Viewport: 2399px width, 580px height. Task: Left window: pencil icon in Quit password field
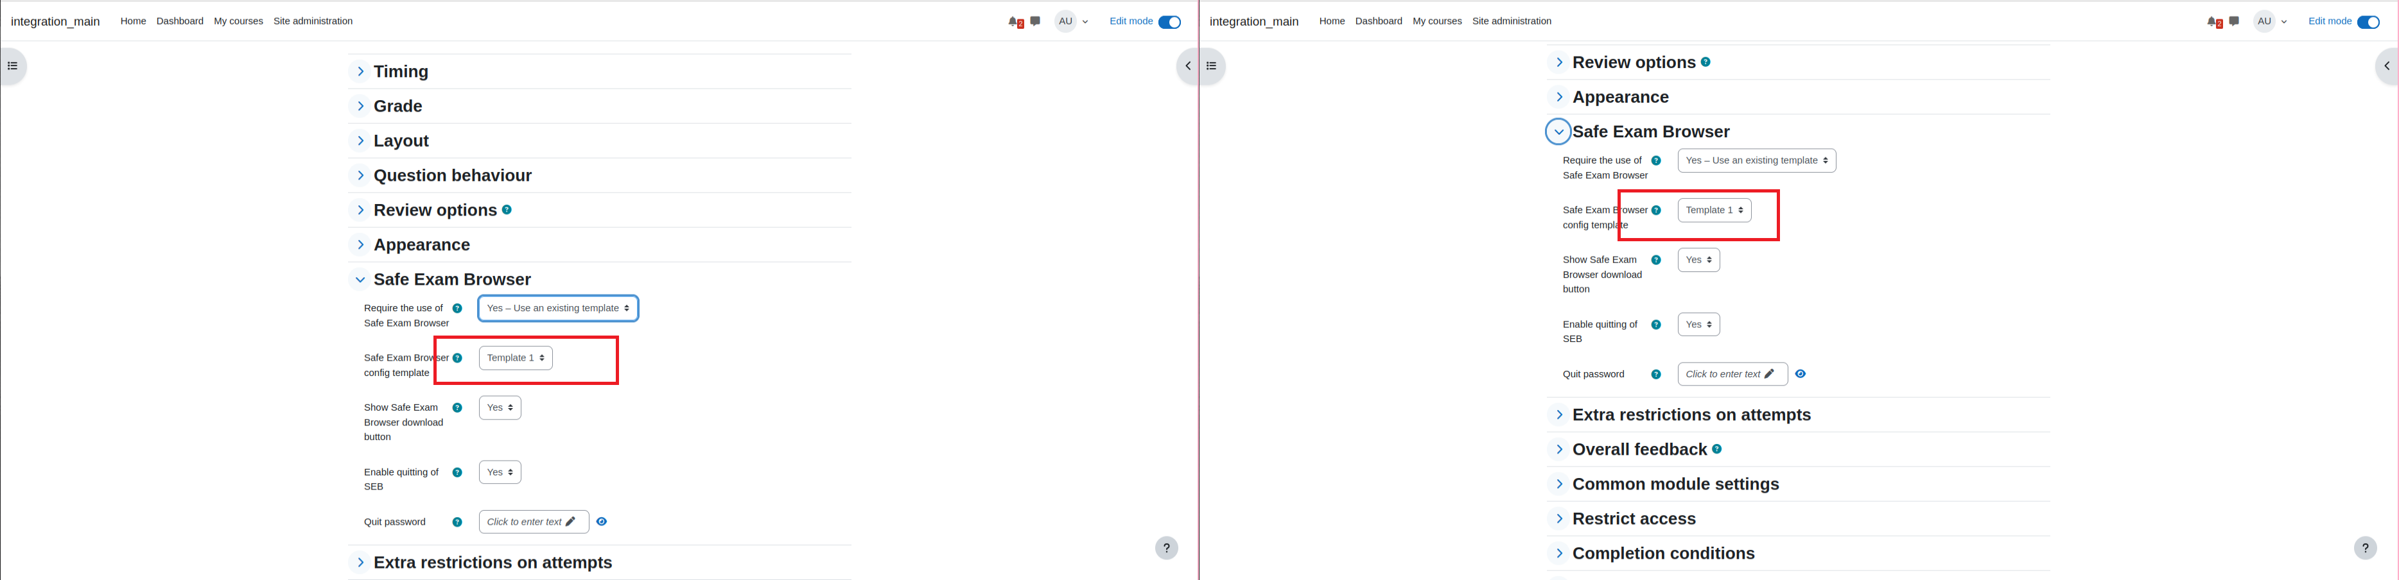pyautogui.click(x=571, y=522)
